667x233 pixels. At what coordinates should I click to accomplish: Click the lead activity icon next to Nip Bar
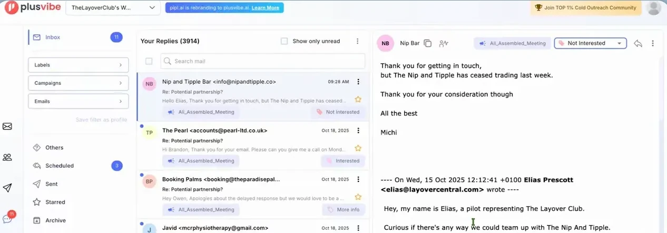point(444,43)
